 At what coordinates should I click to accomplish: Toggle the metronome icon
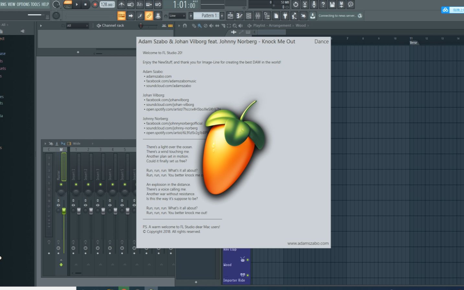click(x=121, y=5)
